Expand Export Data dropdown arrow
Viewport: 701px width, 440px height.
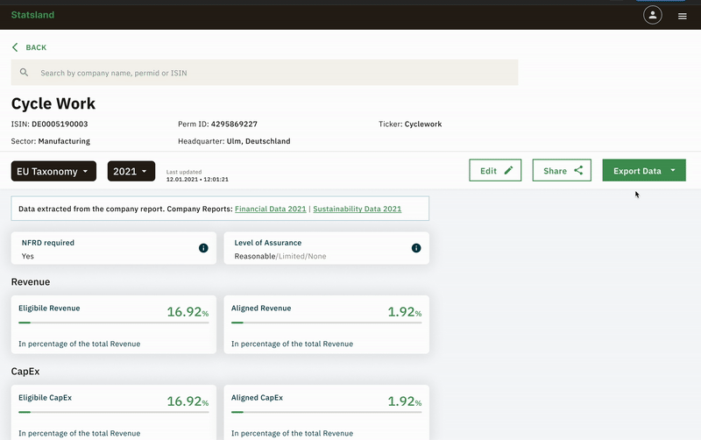pos(672,171)
